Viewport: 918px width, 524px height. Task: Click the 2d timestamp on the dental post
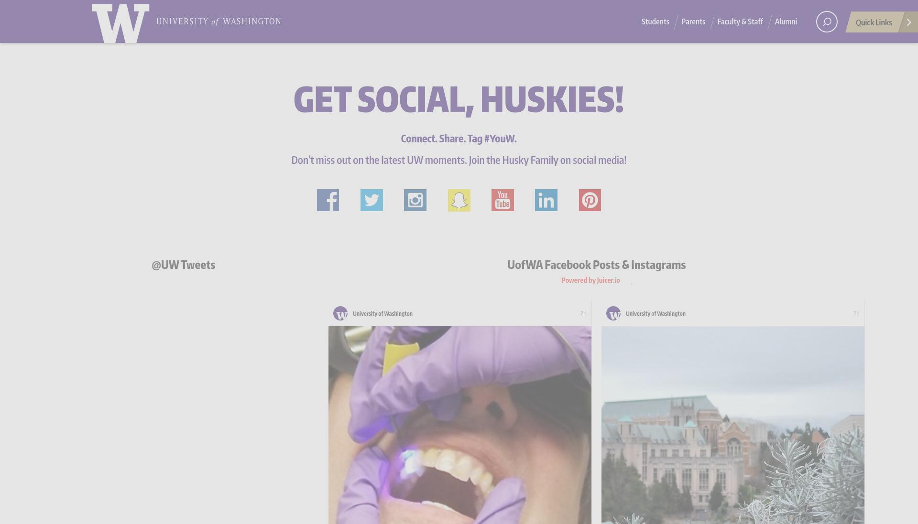coord(583,313)
